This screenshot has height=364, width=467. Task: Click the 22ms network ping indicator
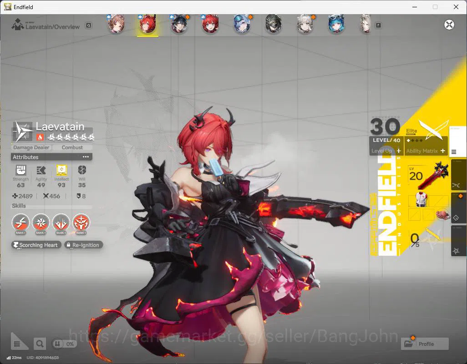[x=14, y=358]
